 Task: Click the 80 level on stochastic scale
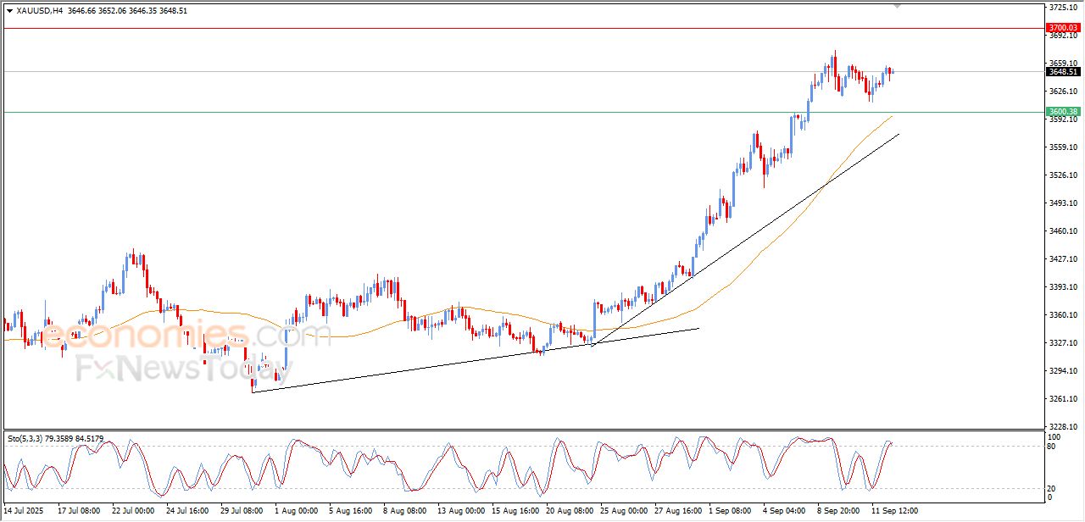click(1053, 447)
